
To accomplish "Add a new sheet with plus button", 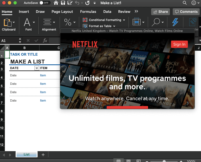I will click(x=43, y=154).
